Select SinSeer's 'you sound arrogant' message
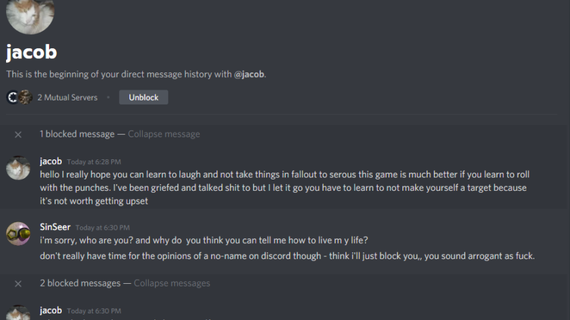The image size is (570, 320). [287, 256]
